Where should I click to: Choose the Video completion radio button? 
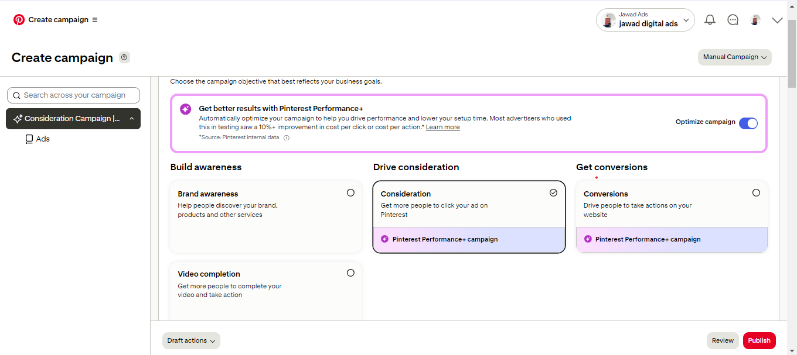pos(350,273)
